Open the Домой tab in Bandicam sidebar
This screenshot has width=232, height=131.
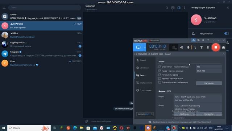141,60
